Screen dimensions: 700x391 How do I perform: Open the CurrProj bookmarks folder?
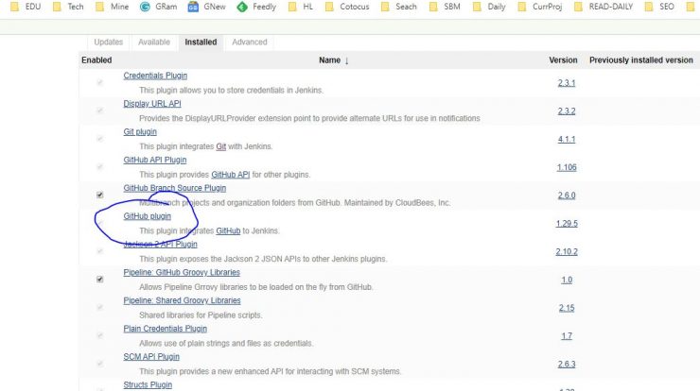click(540, 7)
